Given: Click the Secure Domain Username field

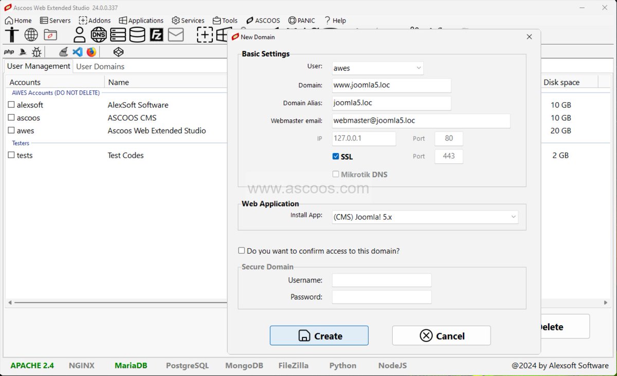Looking at the screenshot, I should point(382,280).
